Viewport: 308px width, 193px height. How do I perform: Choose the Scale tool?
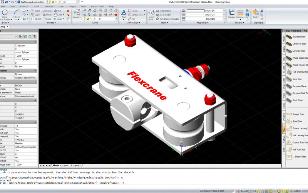(47, 19)
